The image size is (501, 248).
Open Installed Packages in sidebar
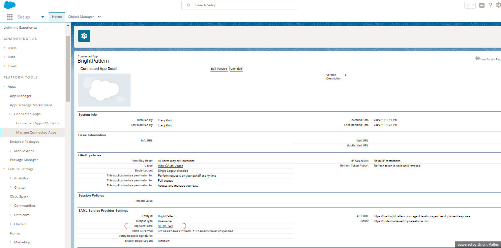tap(24, 142)
